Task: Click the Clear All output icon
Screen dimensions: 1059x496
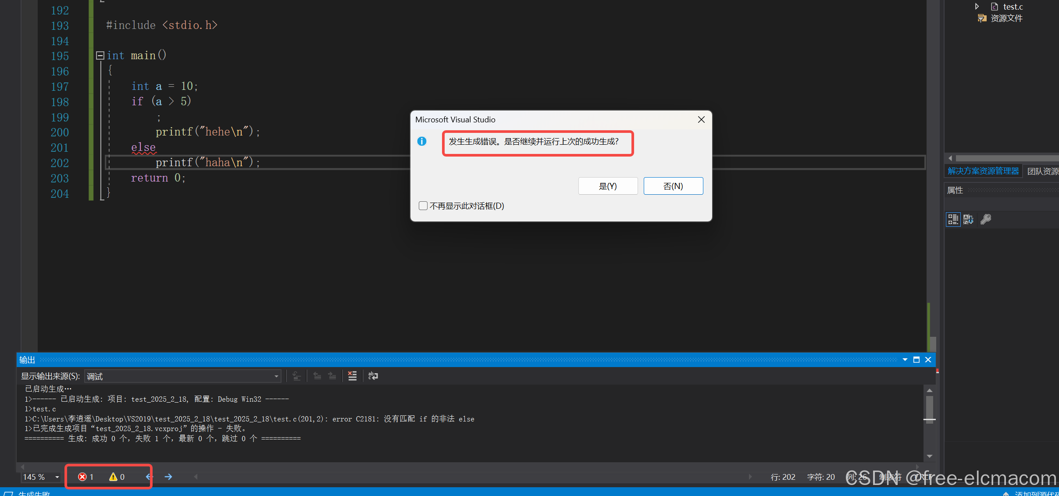Action: point(352,376)
